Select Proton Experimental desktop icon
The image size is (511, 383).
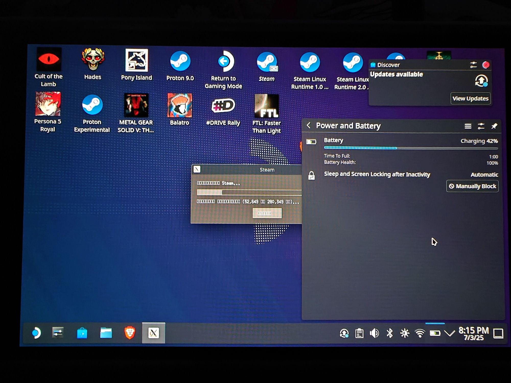click(x=92, y=113)
